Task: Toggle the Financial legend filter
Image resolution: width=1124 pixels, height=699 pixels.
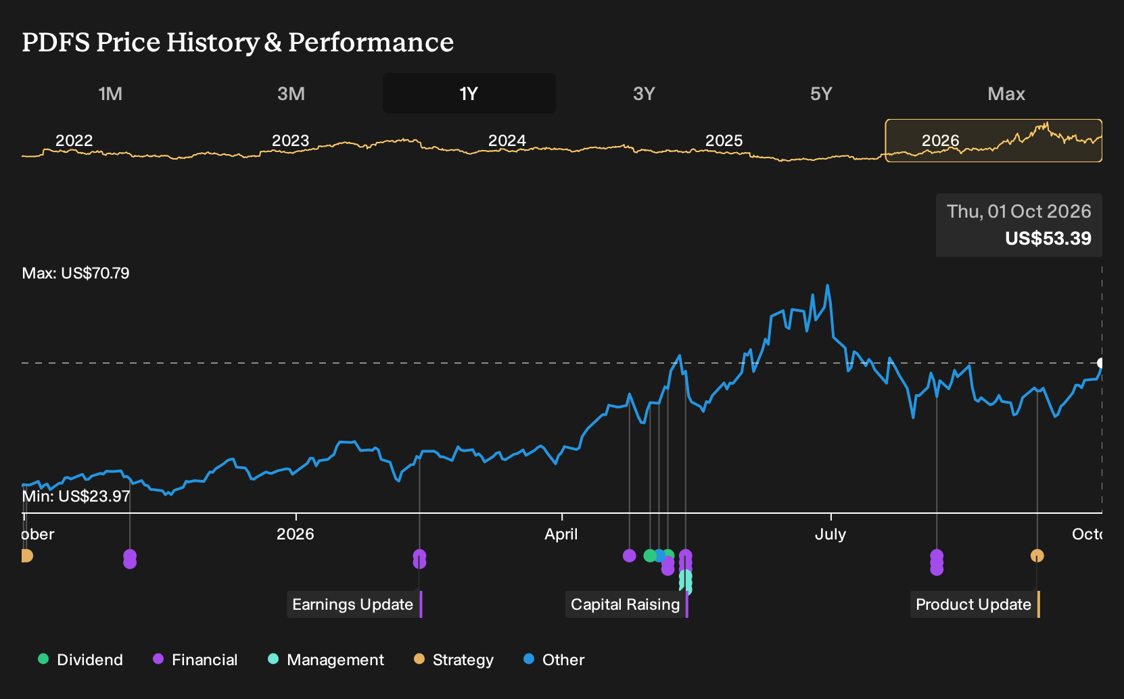Action: 195,660
